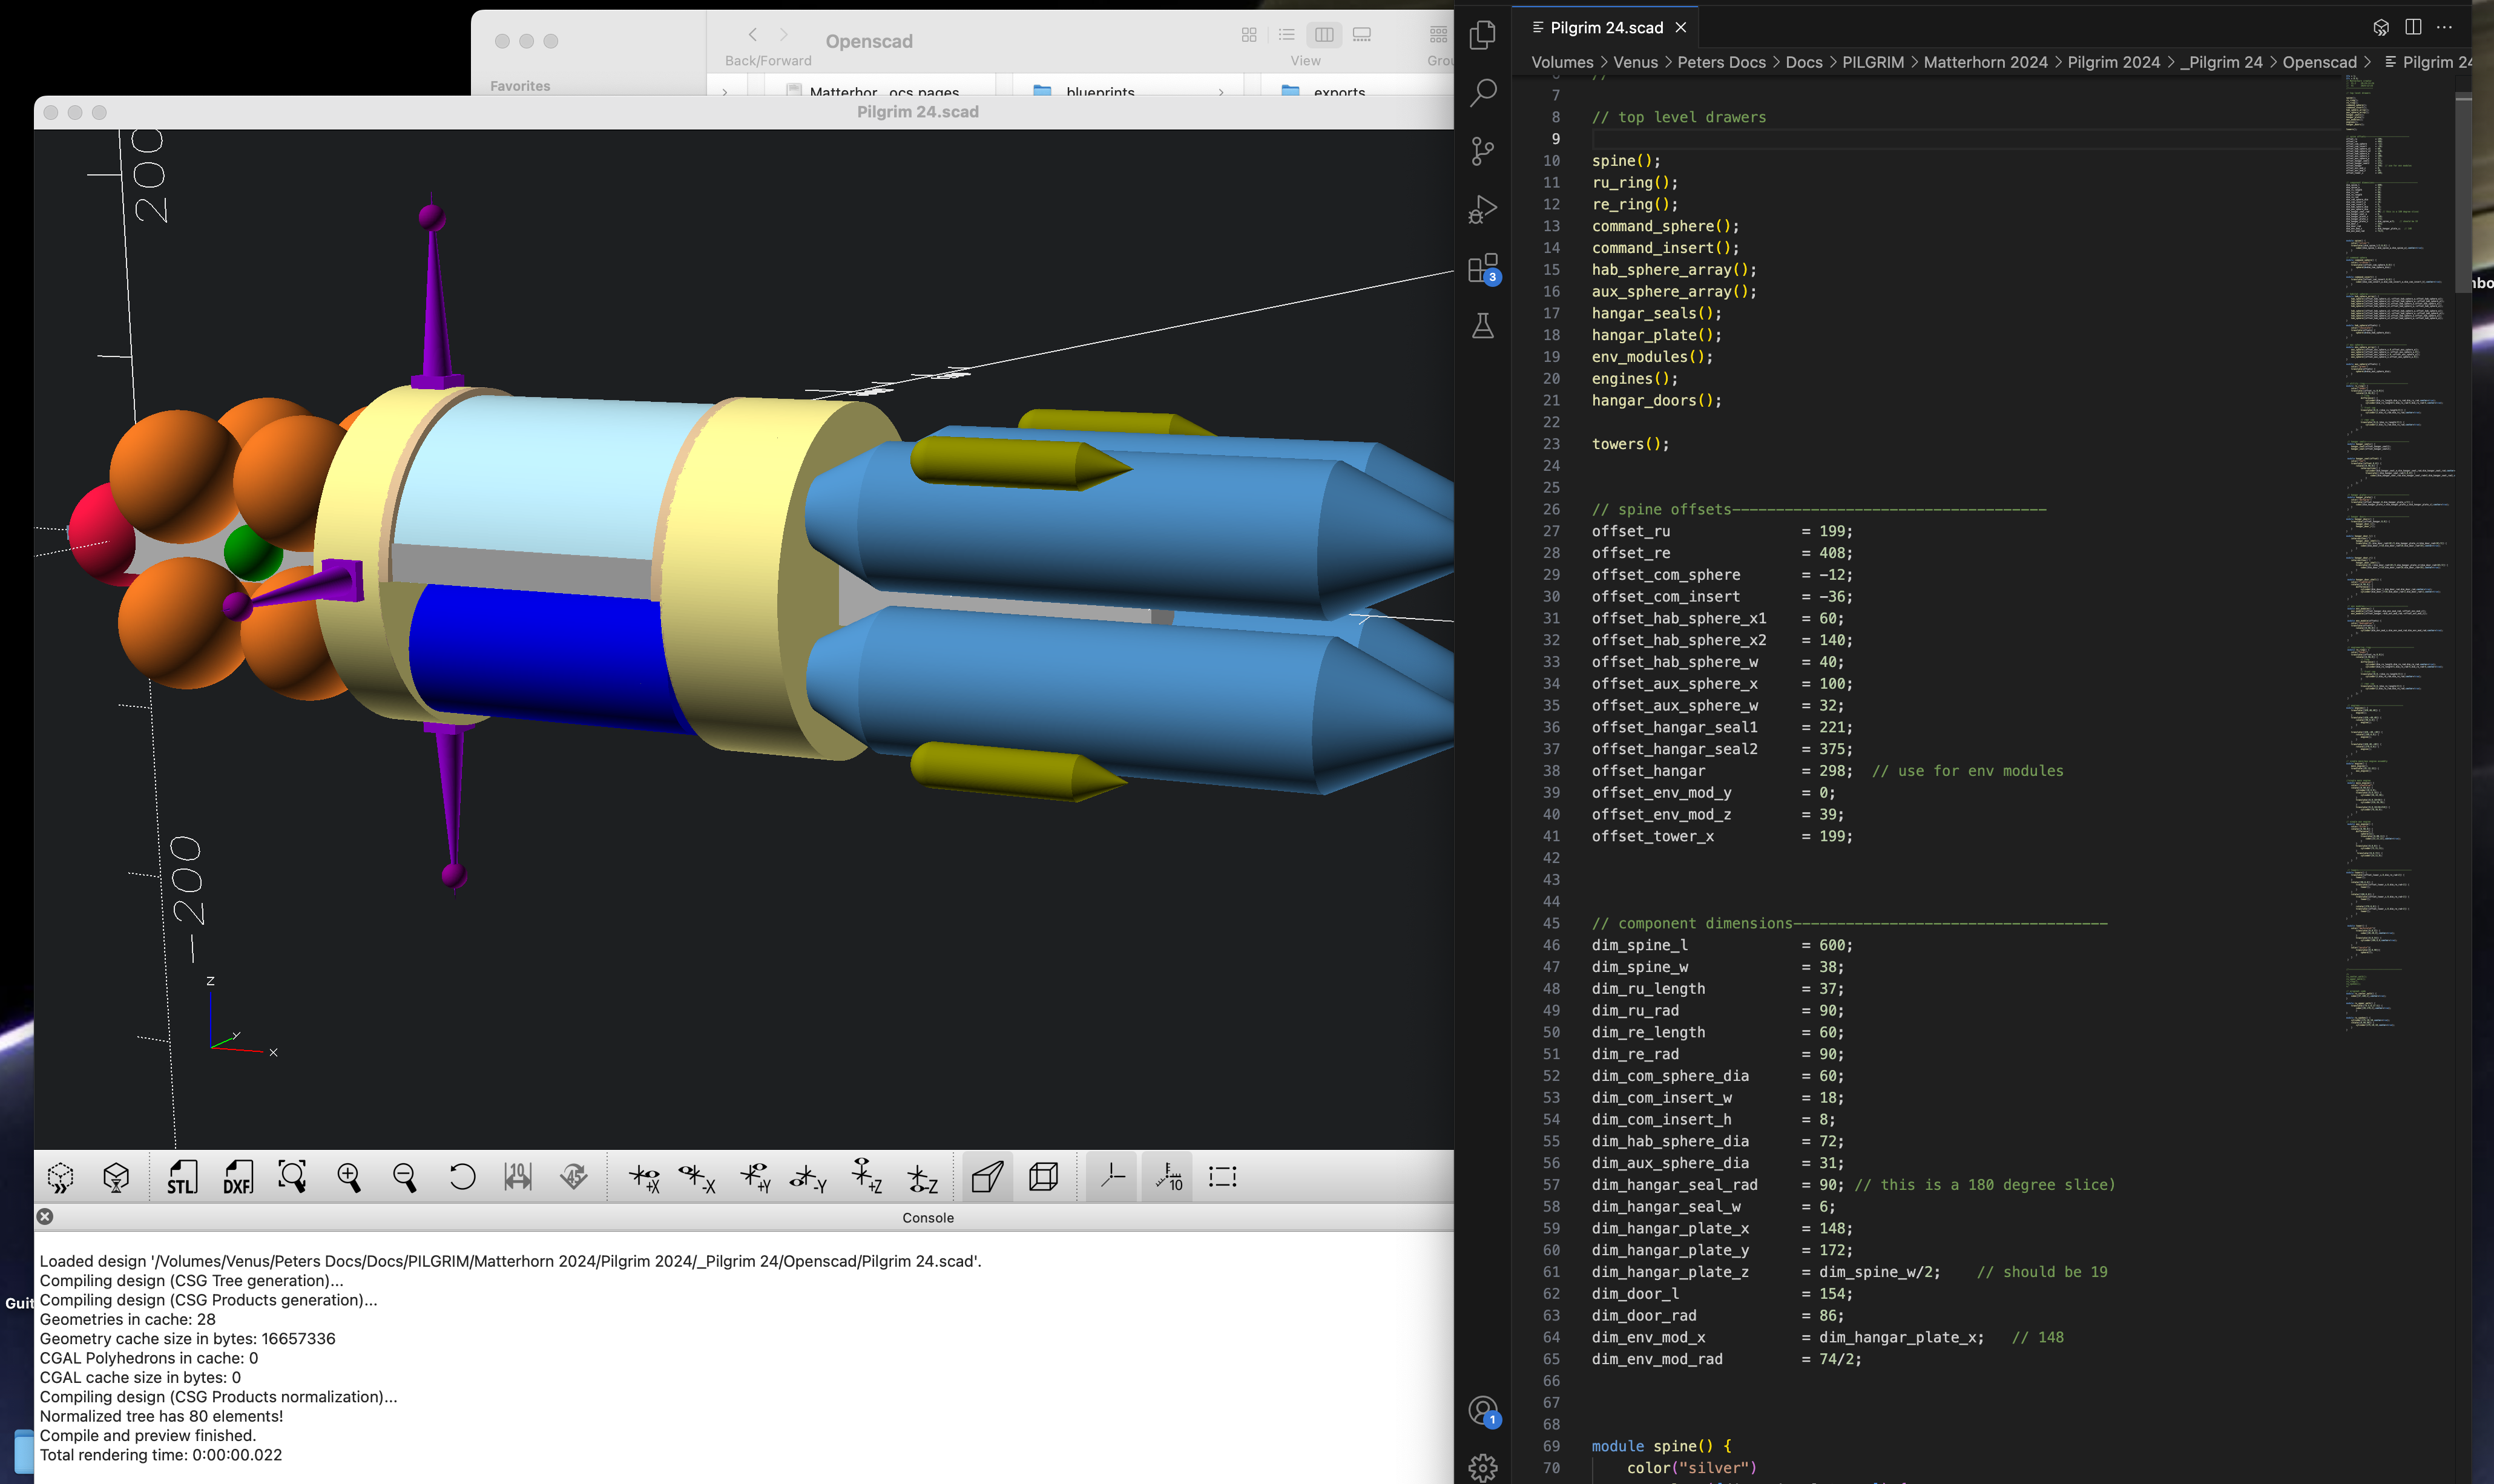Expand the Volumes breadcrumb
The width and height of the screenshot is (2494, 1484).
pyautogui.click(x=1562, y=62)
